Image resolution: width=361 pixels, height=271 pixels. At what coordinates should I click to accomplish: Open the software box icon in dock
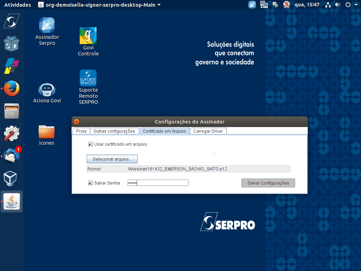(11, 43)
